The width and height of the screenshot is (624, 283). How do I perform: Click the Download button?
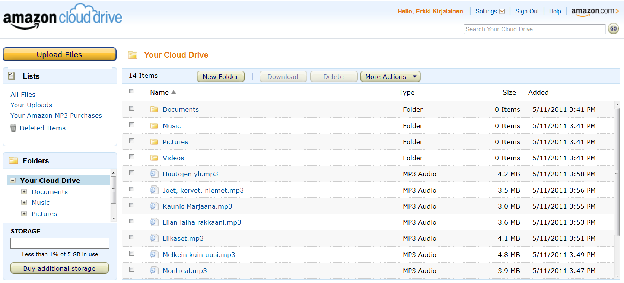pos(283,76)
